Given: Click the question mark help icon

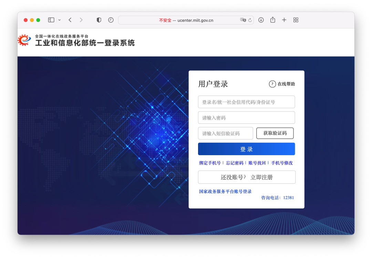Looking at the screenshot, I should tap(272, 84).
